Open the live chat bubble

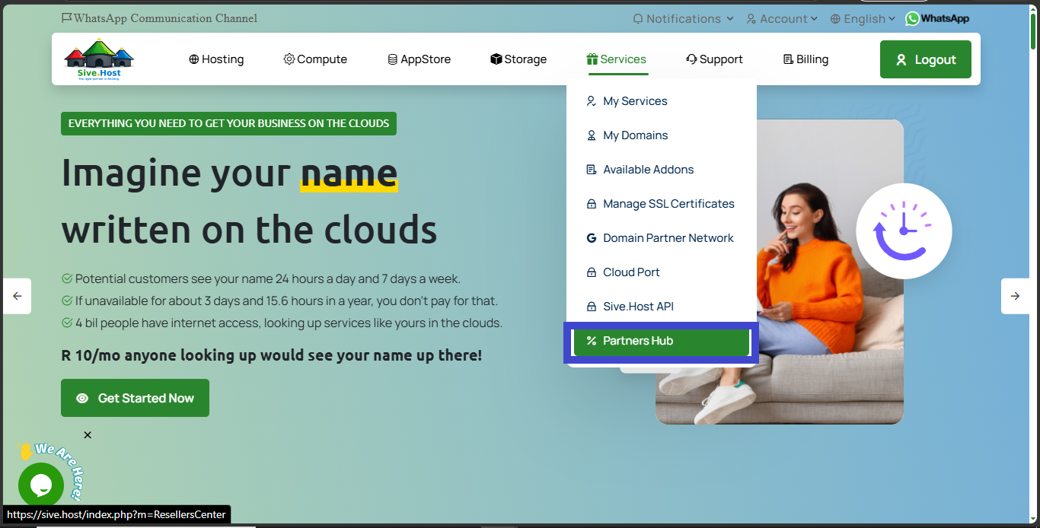(40, 485)
